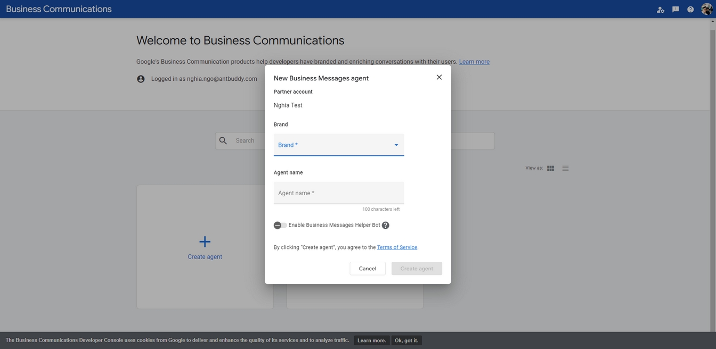Viewport: 716px width, 349px height.
Task: Switch to grid view icon
Action: (x=550, y=169)
